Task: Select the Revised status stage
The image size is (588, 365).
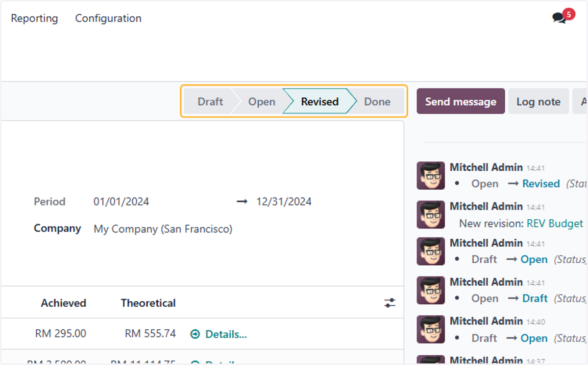Action: point(319,102)
